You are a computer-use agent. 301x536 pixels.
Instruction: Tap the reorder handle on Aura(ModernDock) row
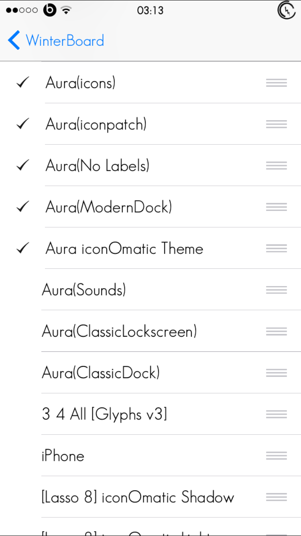click(276, 207)
